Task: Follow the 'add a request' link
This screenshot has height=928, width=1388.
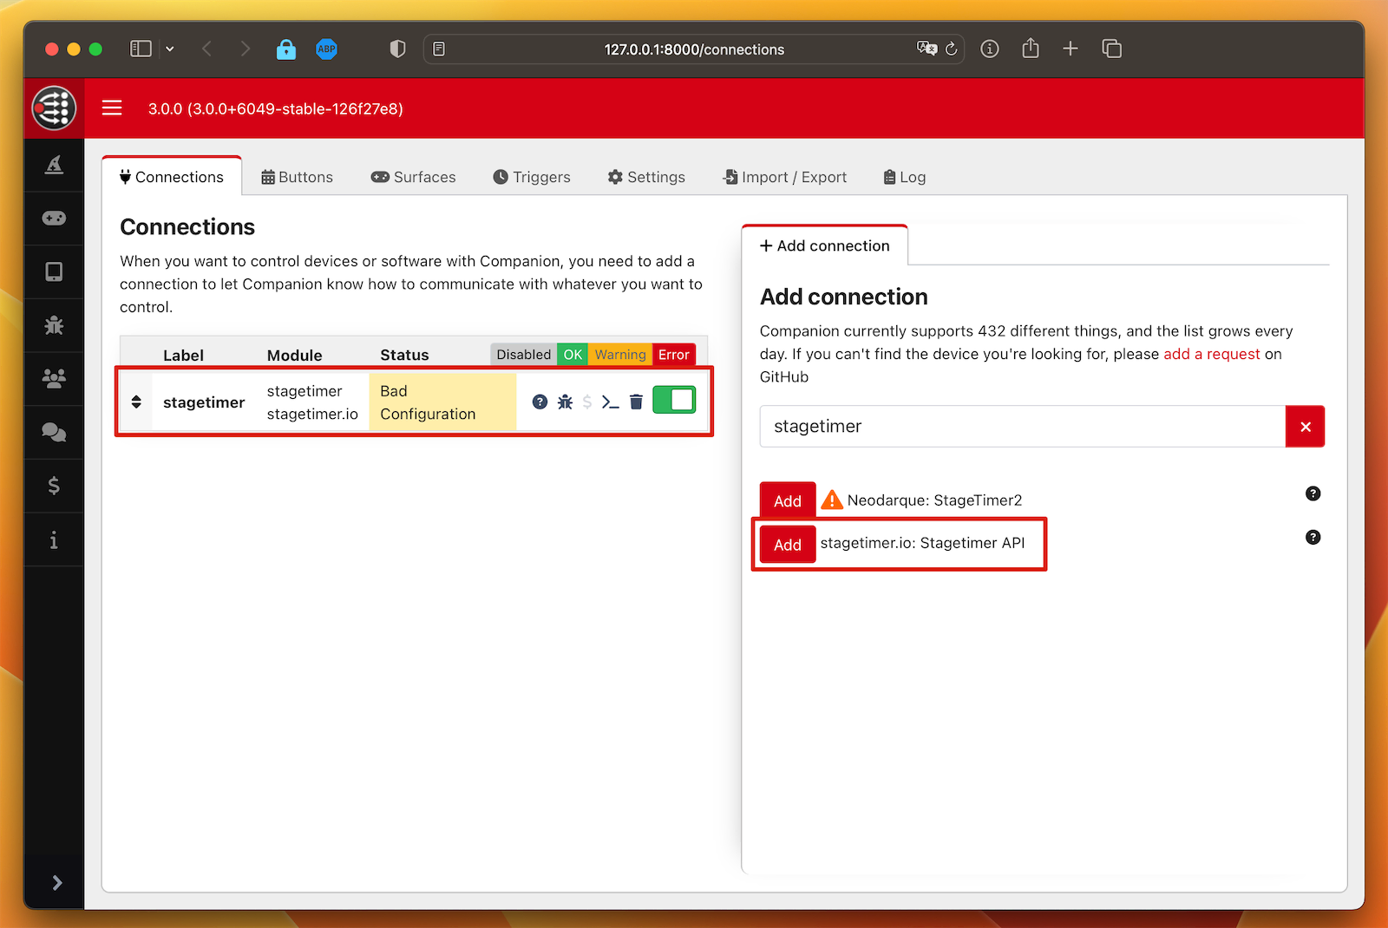Action: [x=1211, y=354]
